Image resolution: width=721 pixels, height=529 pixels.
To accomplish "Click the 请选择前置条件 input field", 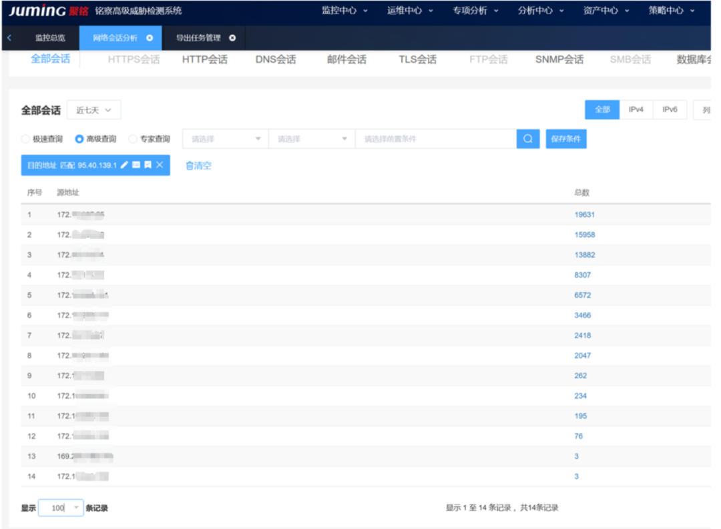I will coord(435,139).
